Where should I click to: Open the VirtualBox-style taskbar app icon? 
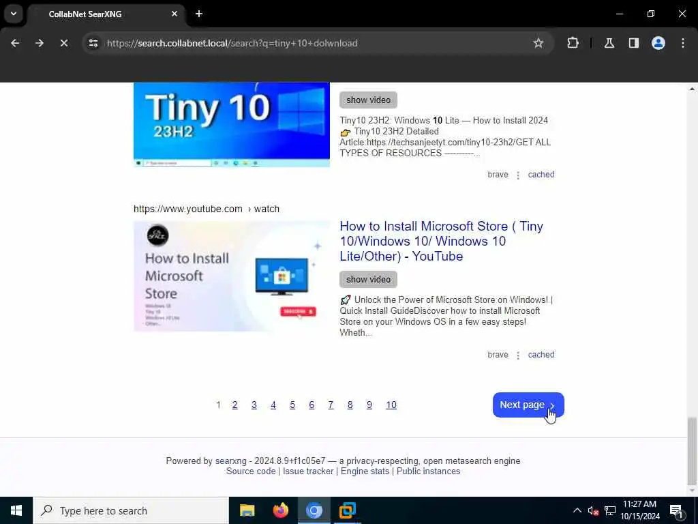point(347,510)
